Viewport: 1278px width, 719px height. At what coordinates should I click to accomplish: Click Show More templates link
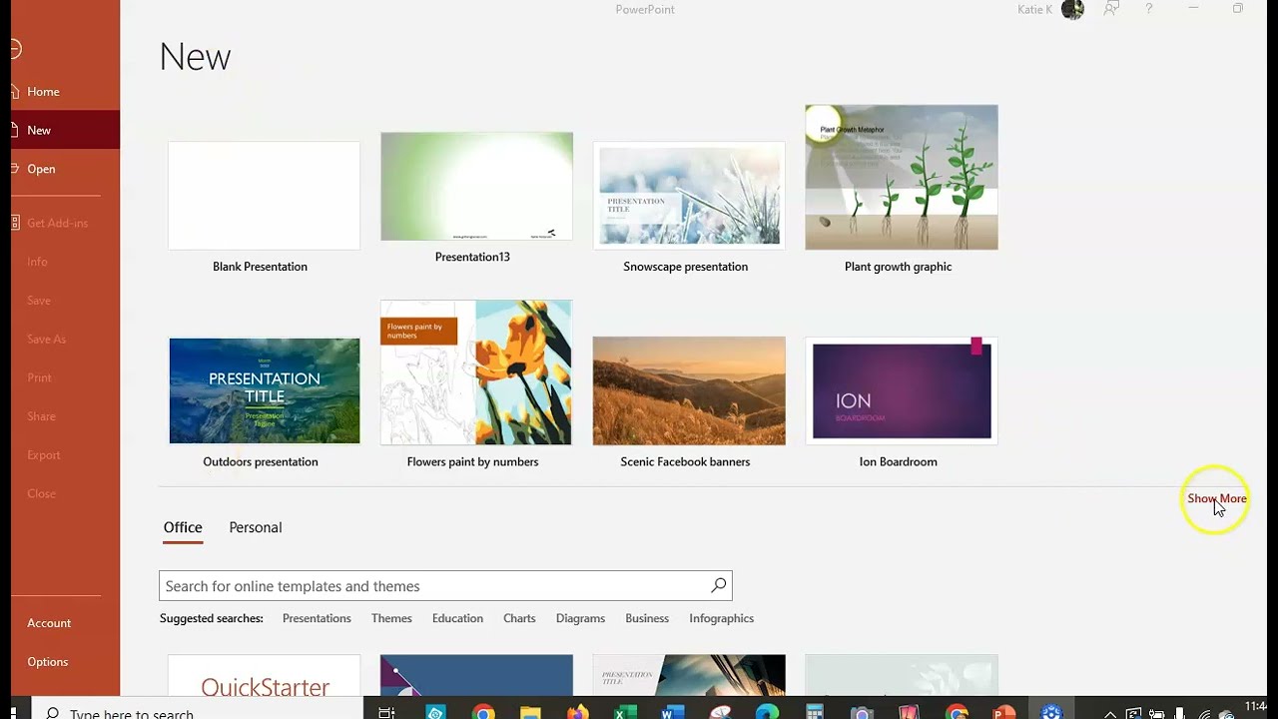[x=1217, y=498]
